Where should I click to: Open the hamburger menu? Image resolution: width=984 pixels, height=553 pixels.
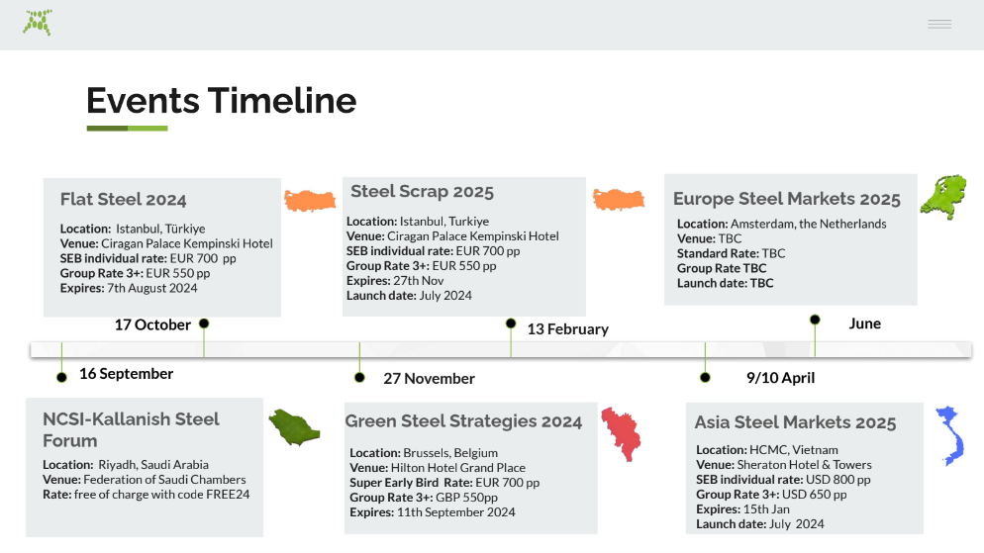938,24
